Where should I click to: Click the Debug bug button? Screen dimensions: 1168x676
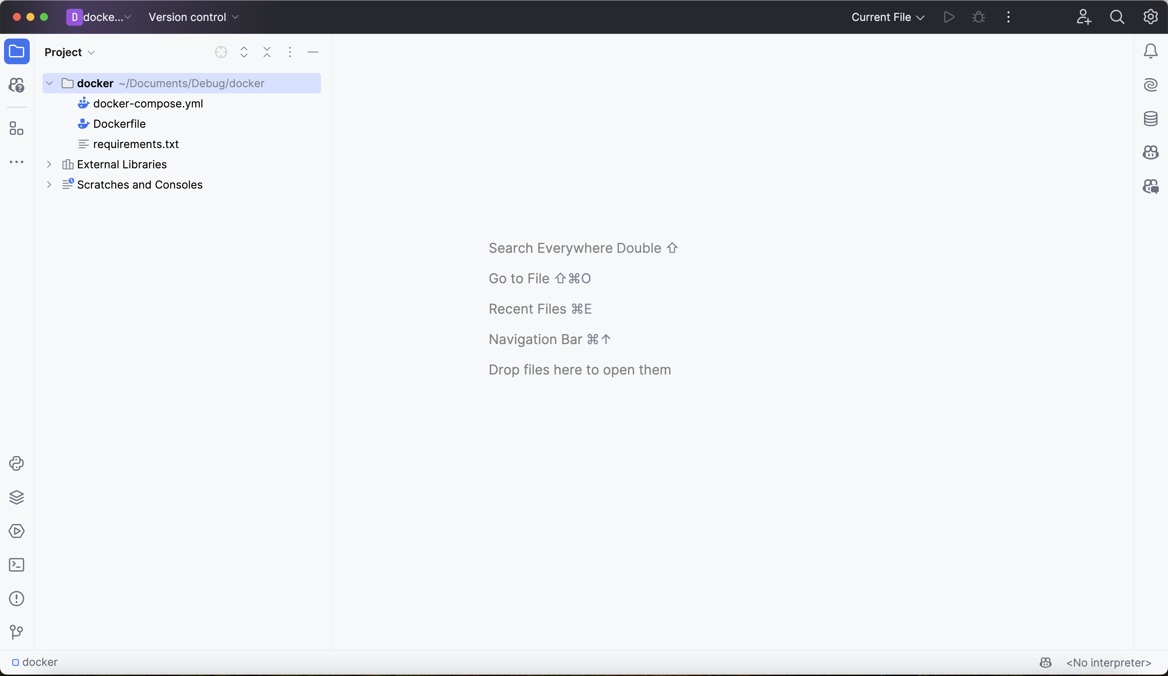(978, 17)
